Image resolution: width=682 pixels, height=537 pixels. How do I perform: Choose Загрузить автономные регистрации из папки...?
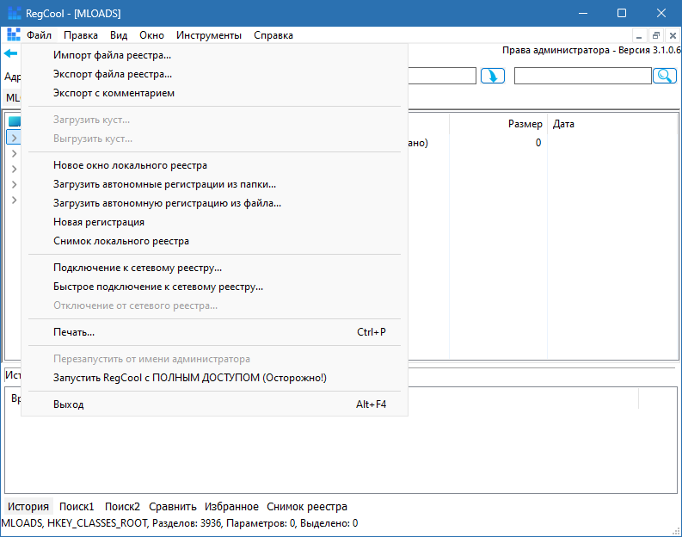(214, 184)
